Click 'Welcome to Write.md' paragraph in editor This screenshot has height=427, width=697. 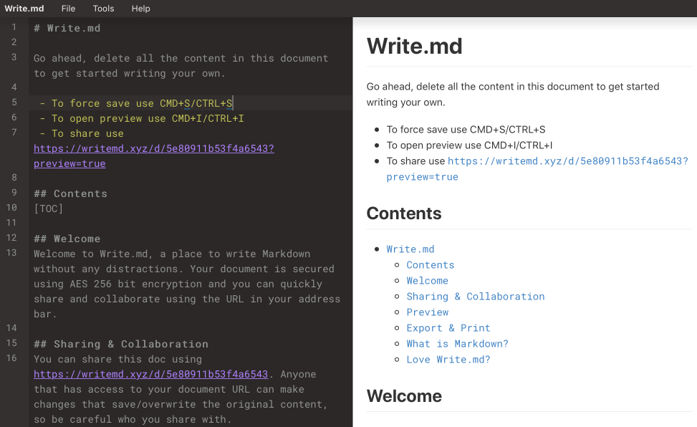(x=187, y=284)
